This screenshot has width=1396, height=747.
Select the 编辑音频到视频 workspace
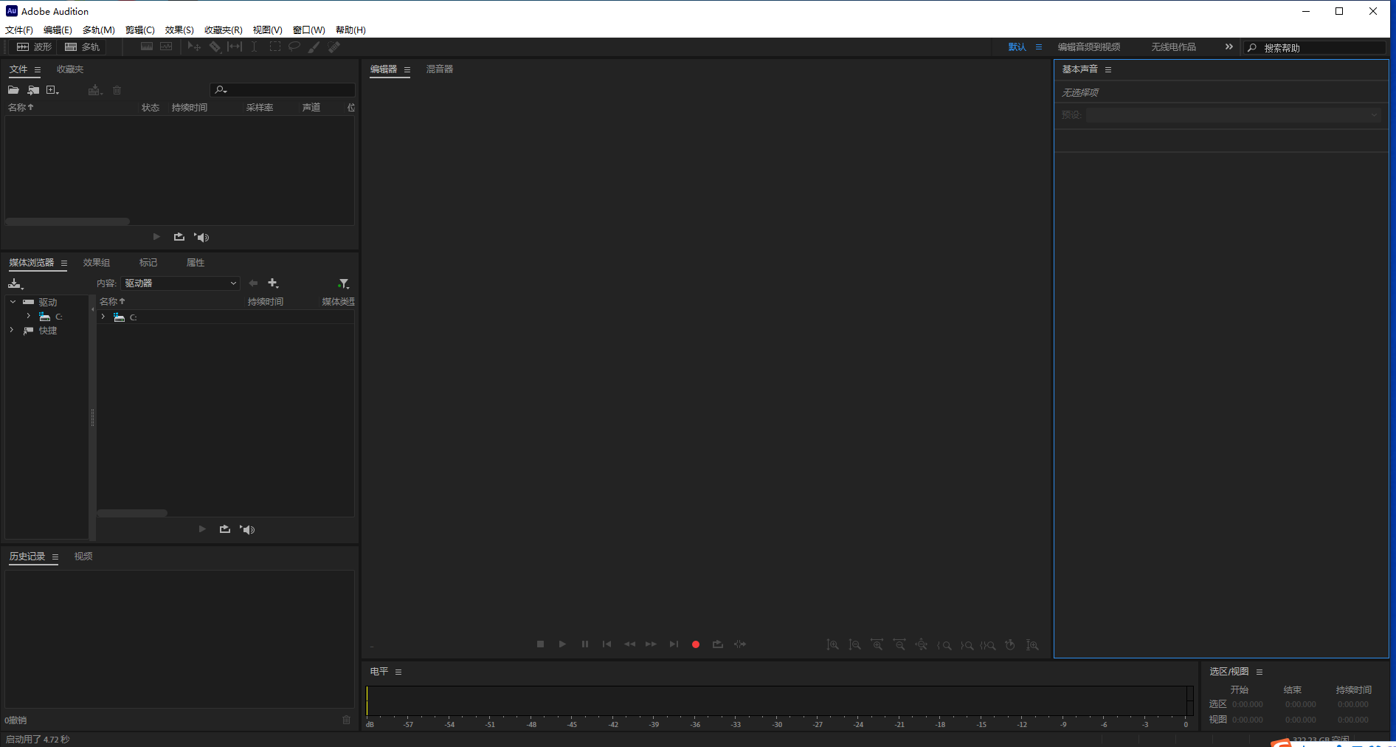pyautogui.click(x=1088, y=47)
